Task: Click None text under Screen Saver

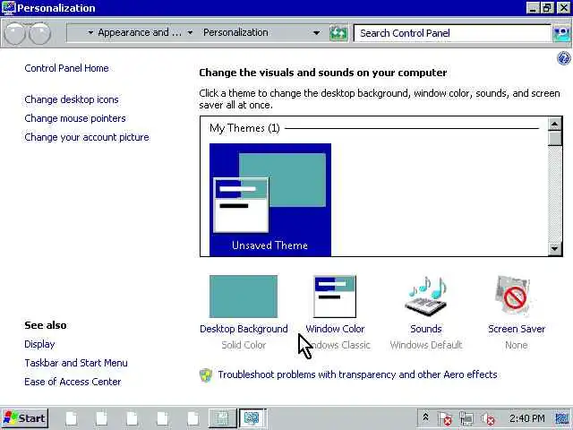Action: pos(517,345)
